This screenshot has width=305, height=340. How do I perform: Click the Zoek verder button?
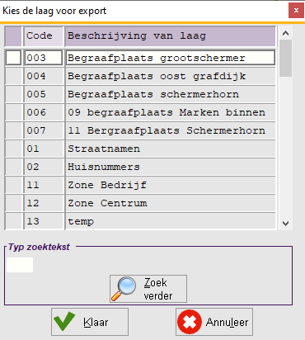pos(148,289)
